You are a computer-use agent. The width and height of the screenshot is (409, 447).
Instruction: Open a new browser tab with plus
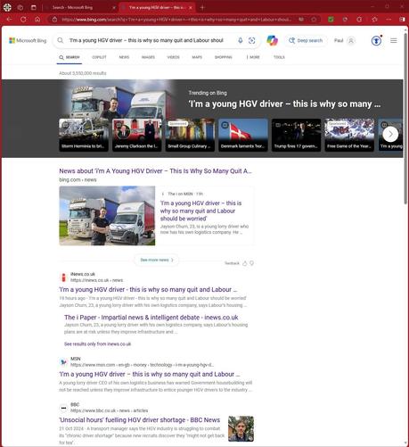(x=202, y=7)
